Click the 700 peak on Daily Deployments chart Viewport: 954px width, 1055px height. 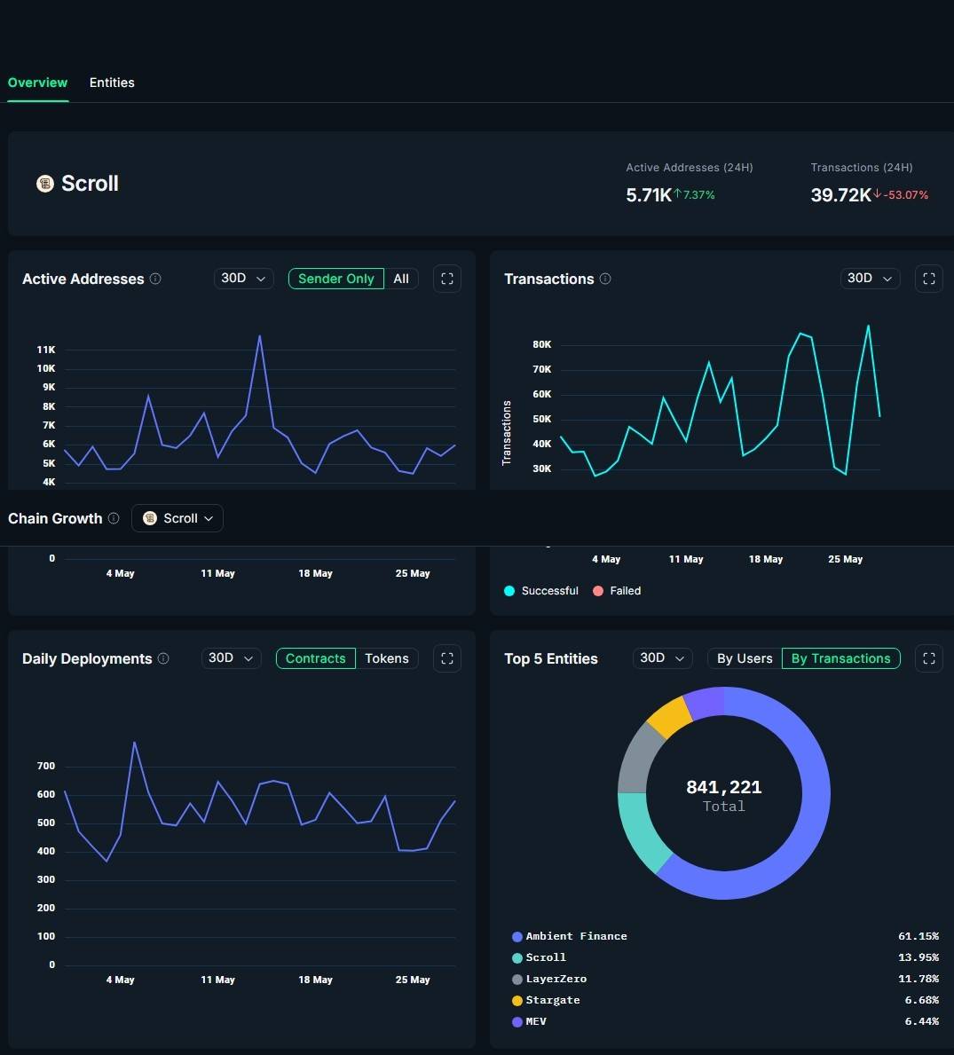tap(135, 742)
